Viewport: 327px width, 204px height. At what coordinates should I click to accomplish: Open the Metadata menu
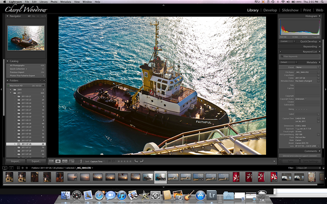point(65,2)
